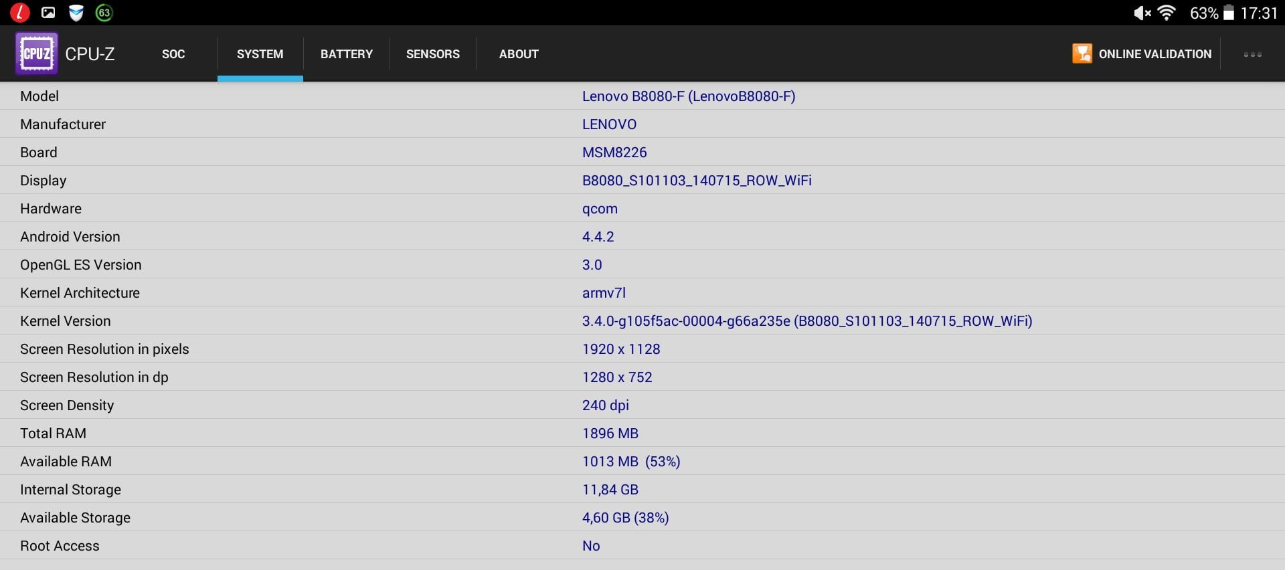
Task: Open the BATTERY tab
Action: click(347, 54)
